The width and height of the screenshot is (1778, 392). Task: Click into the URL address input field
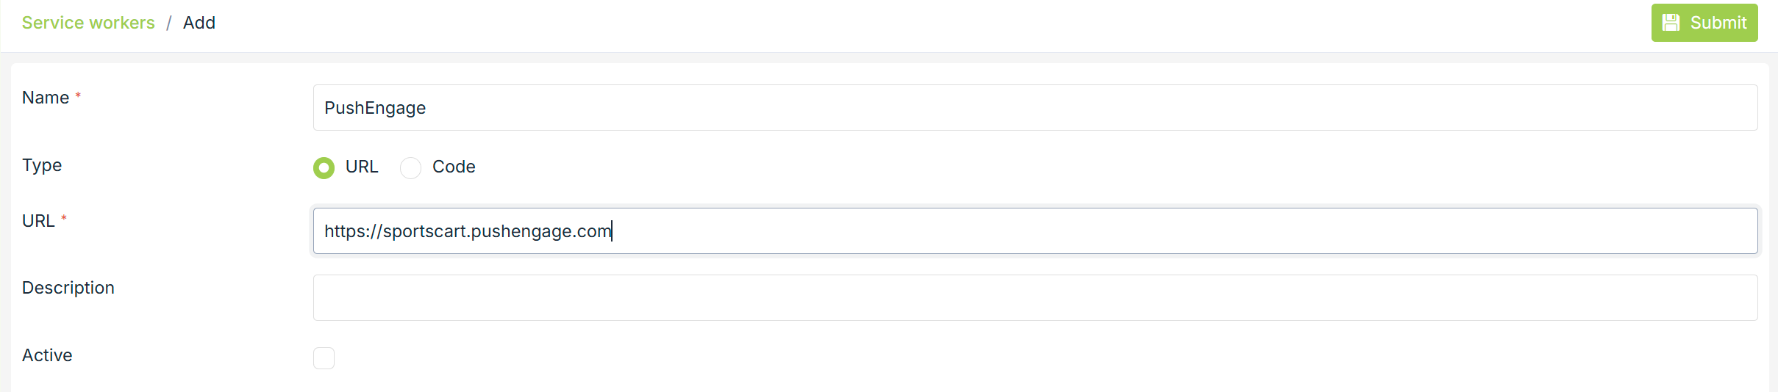[1035, 231]
